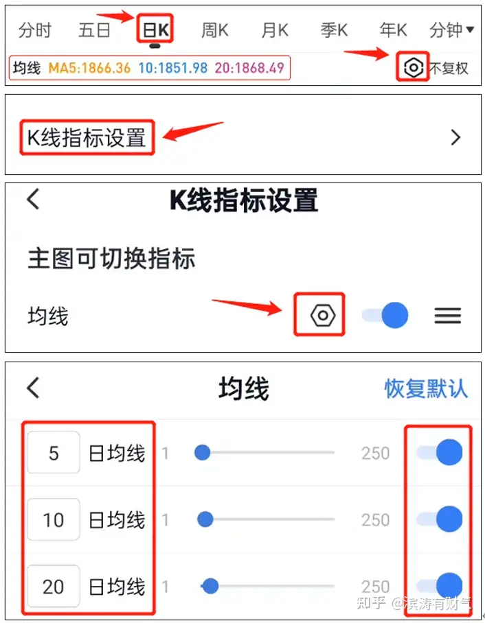Go back from the 均线 settings page

pyautogui.click(x=33, y=388)
